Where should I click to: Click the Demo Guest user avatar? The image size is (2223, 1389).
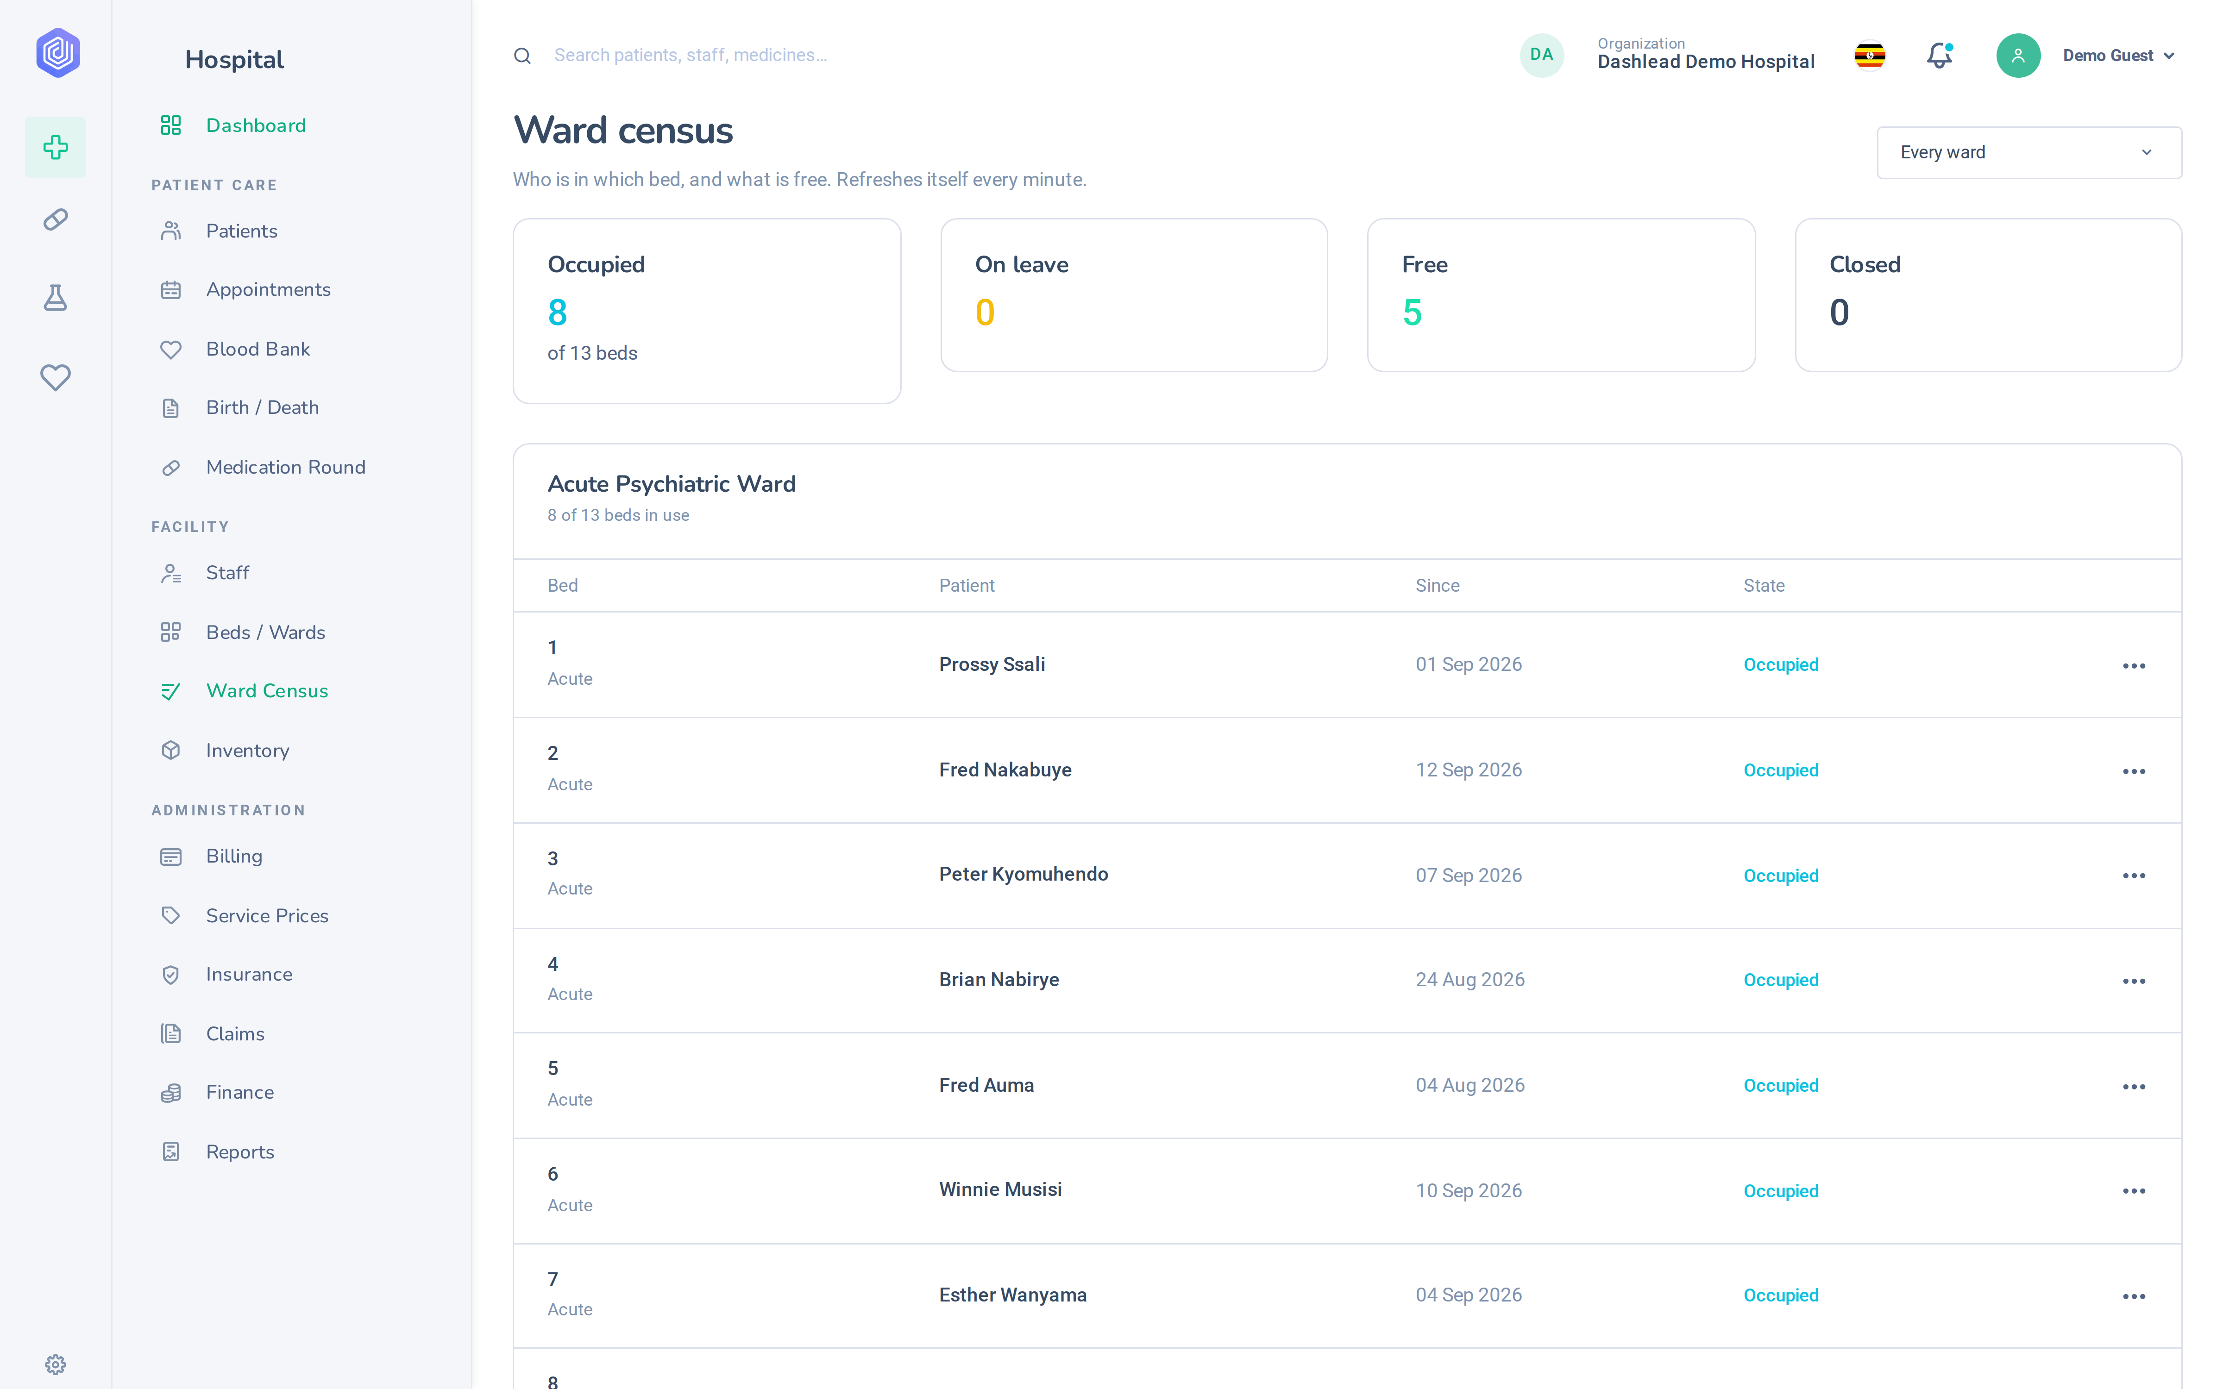[x=2017, y=55]
